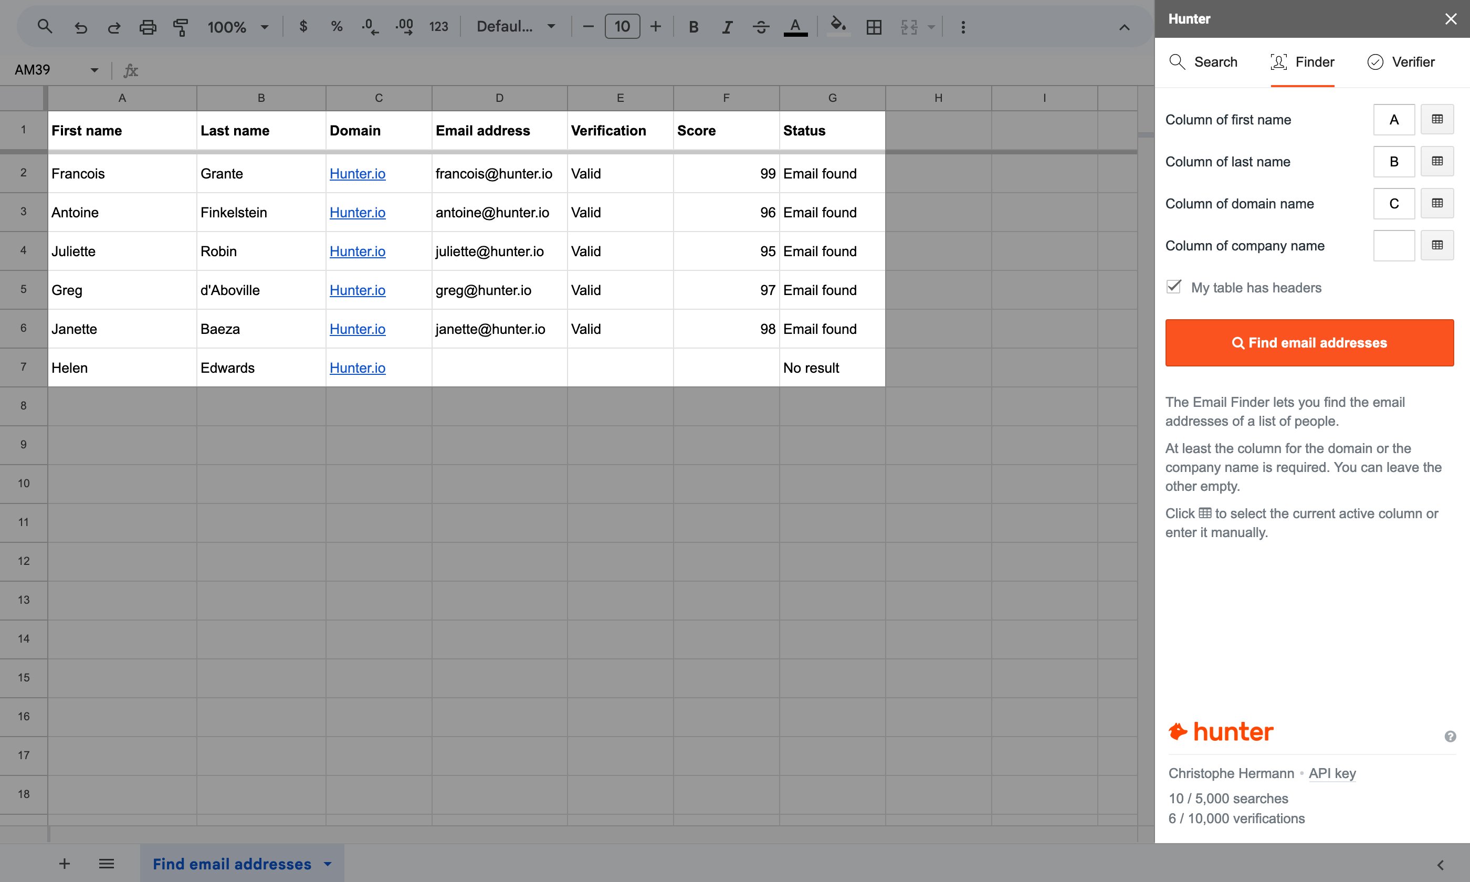The height and width of the screenshot is (882, 1470).
Task: Select active column for company name
Action: [1437, 246]
